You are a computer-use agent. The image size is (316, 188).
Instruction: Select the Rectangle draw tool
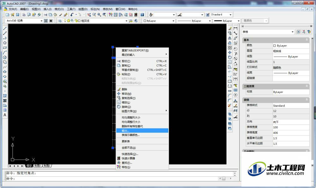[5, 48]
